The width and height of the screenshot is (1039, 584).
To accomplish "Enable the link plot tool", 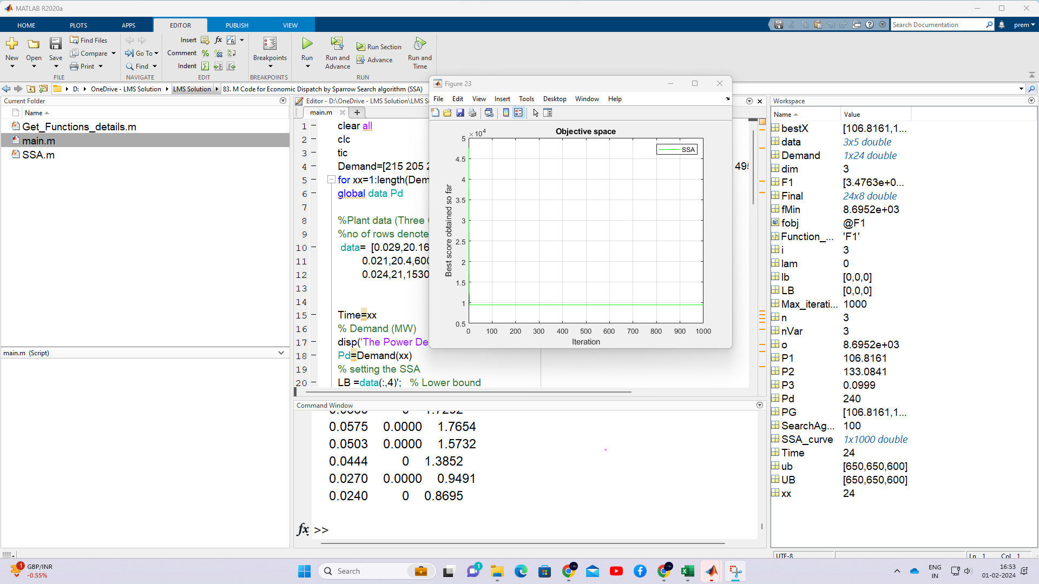I will click(489, 112).
